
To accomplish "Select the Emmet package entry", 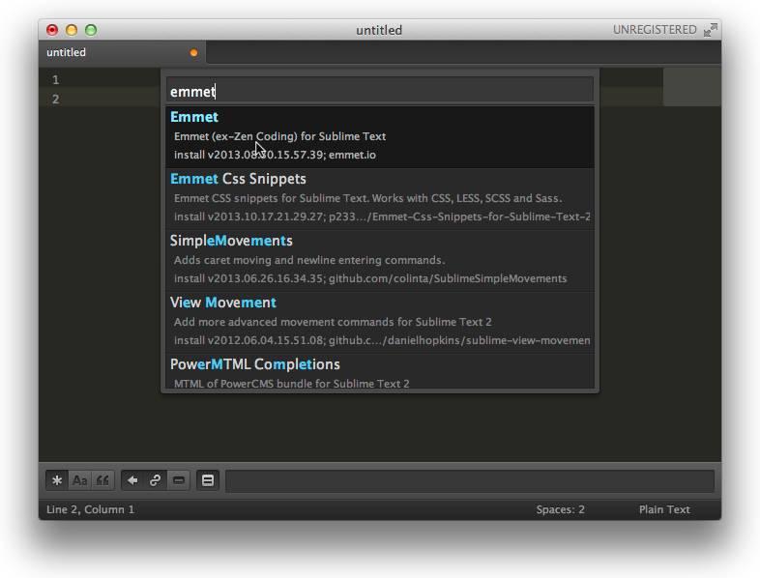I will [x=380, y=137].
